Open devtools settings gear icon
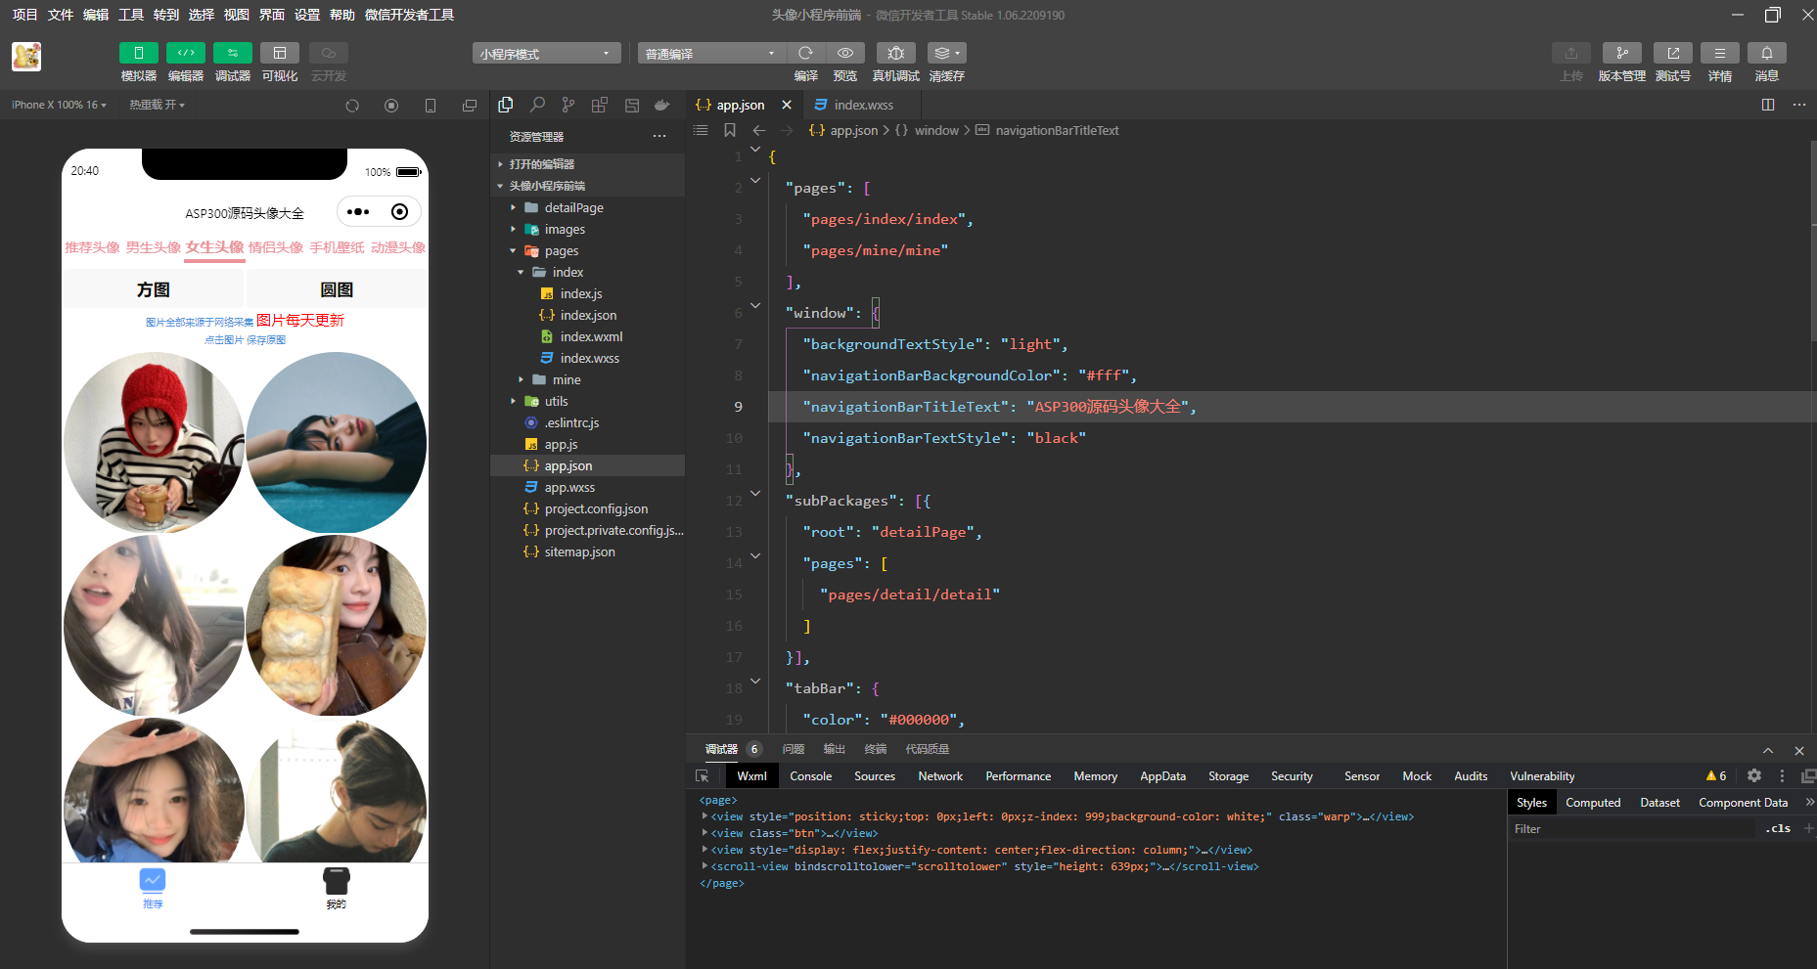 click(1753, 775)
